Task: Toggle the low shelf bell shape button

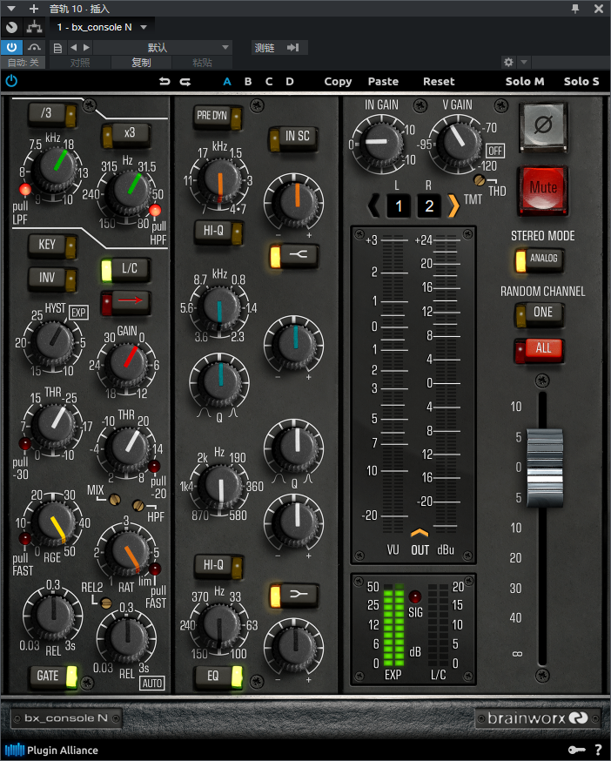Action: pyautogui.click(x=294, y=595)
